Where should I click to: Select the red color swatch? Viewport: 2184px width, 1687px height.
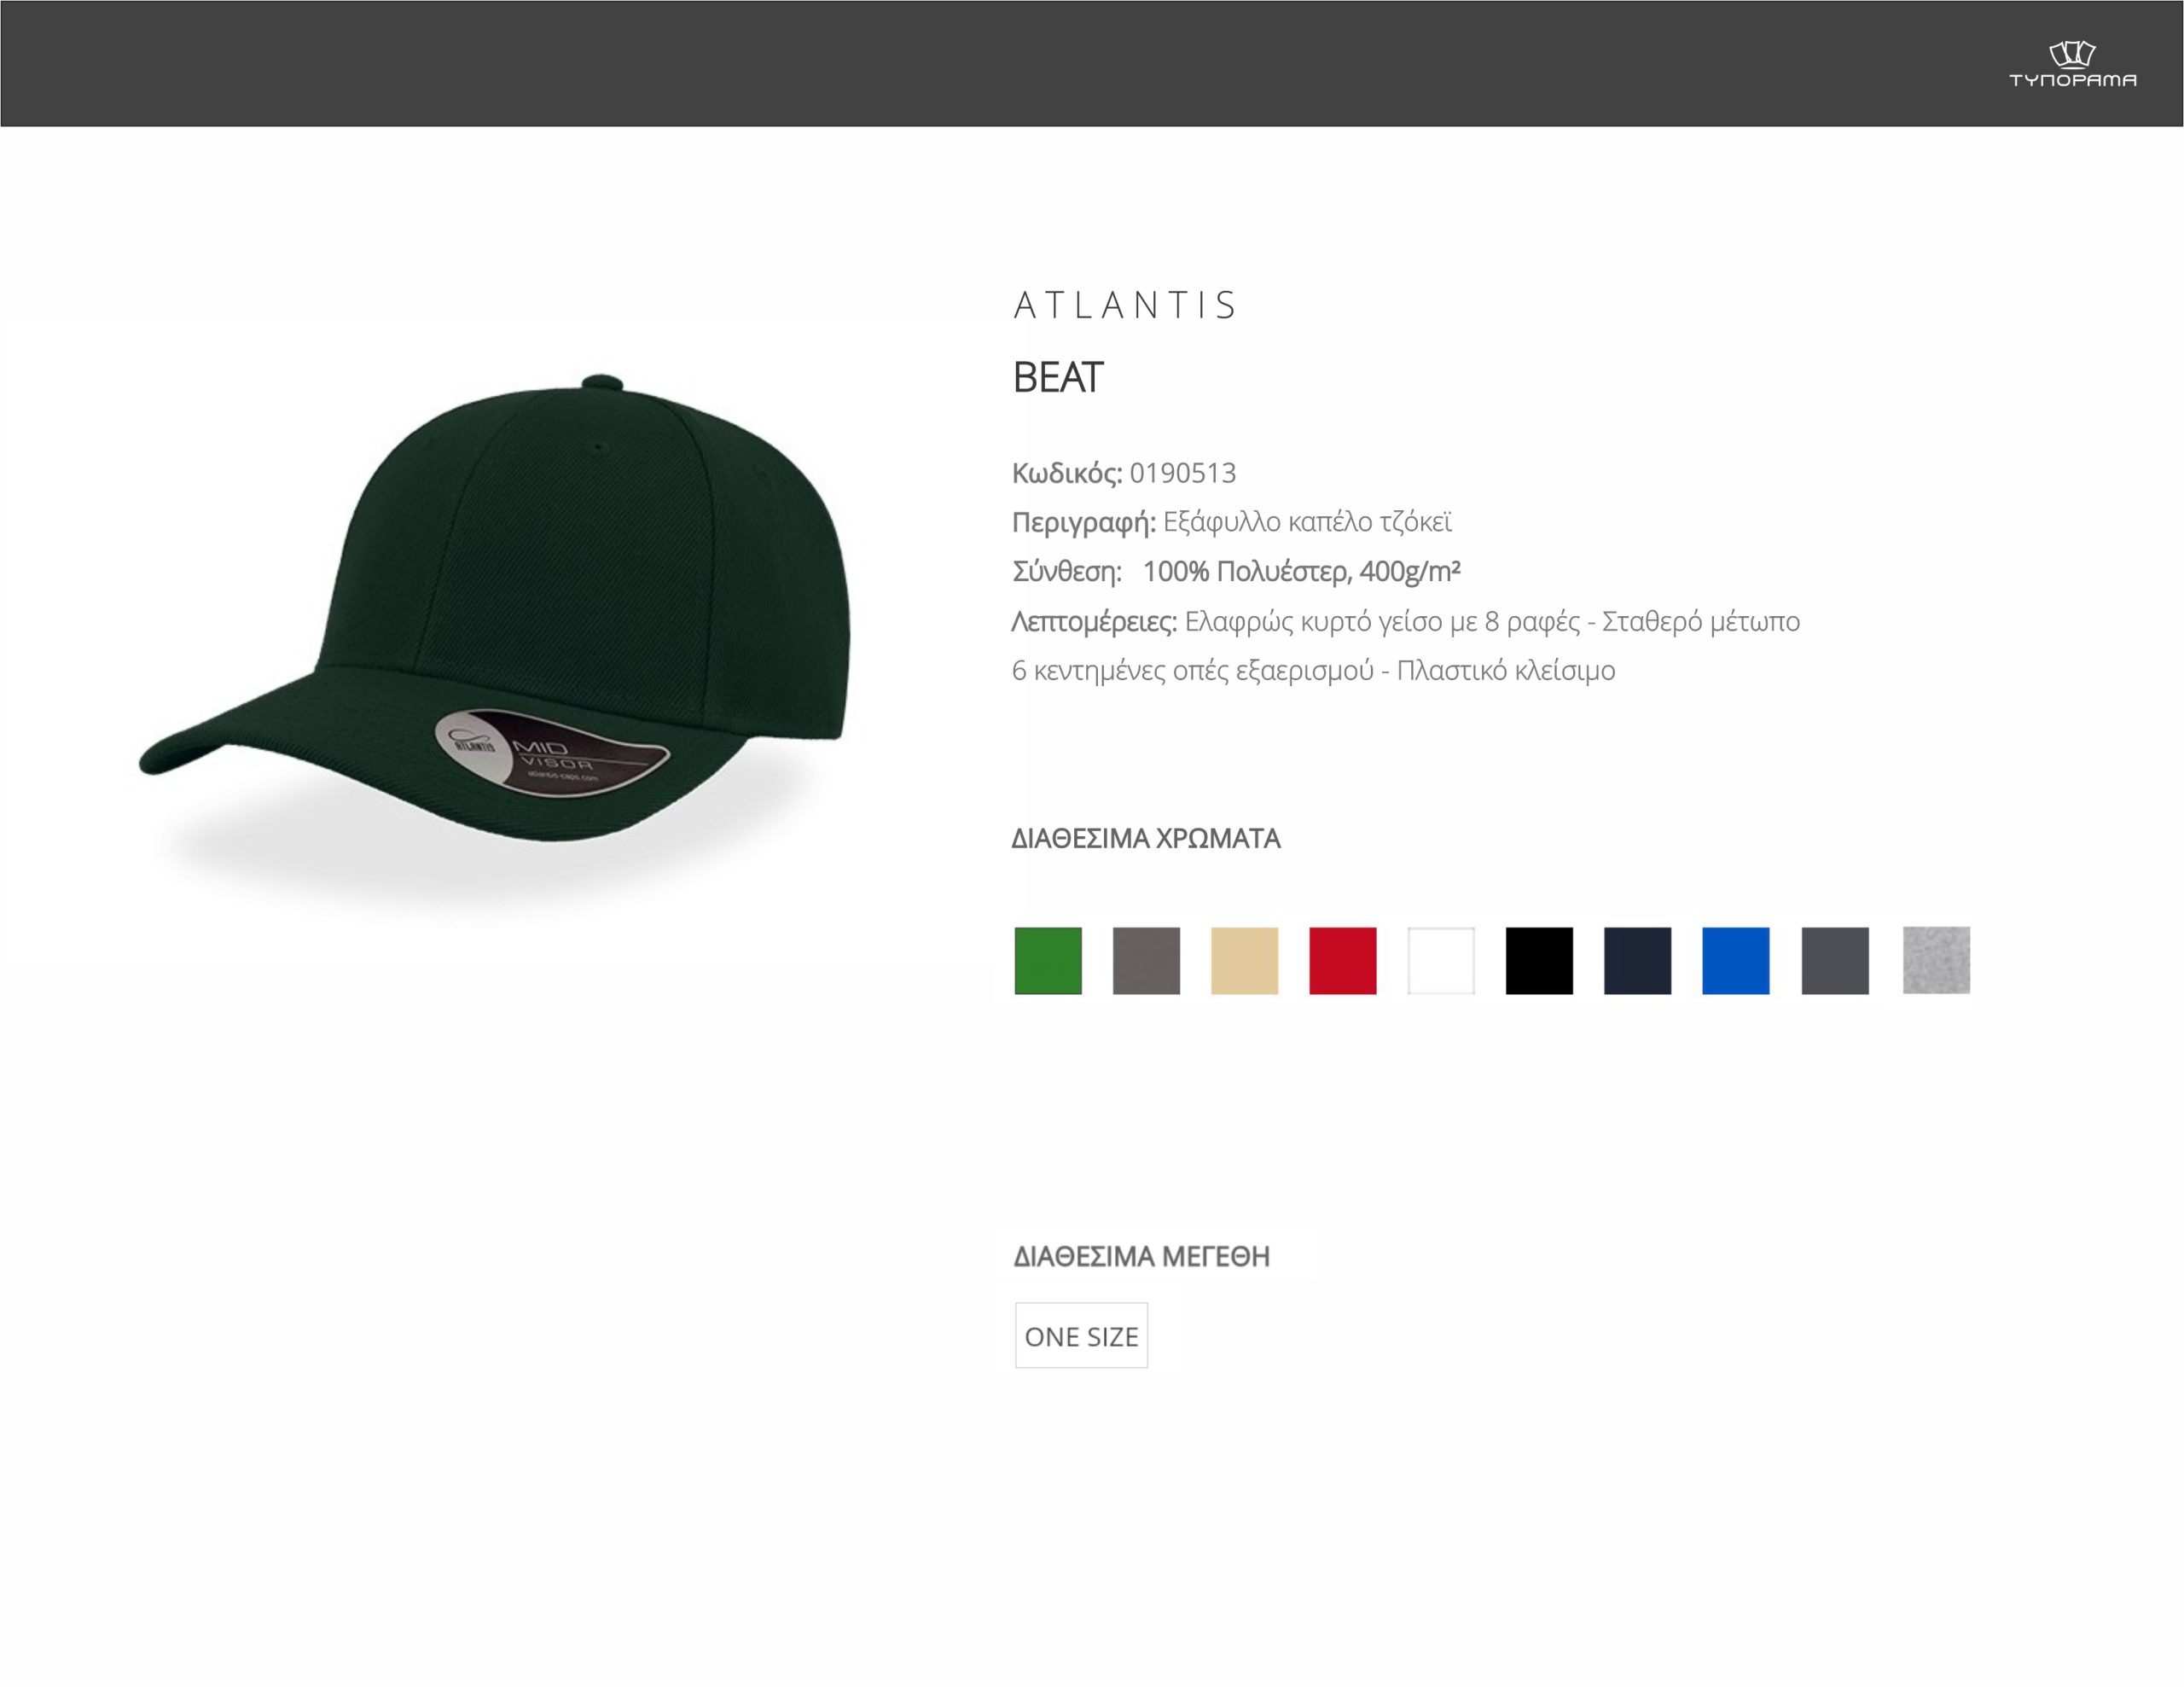pyautogui.click(x=1343, y=960)
